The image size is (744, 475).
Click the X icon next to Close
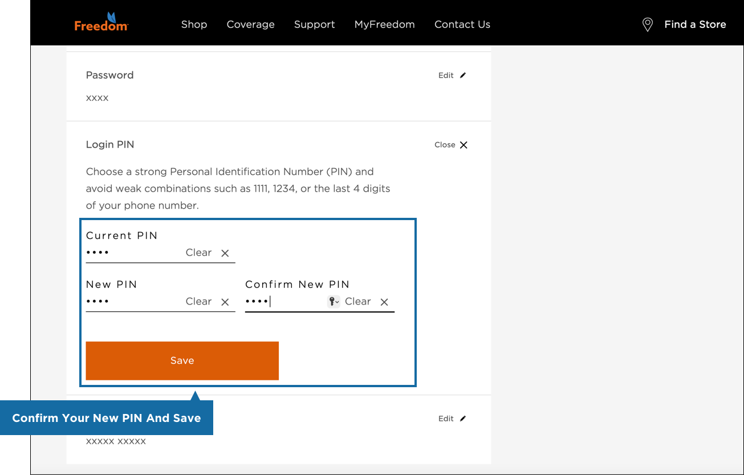(x=464, y=145)
